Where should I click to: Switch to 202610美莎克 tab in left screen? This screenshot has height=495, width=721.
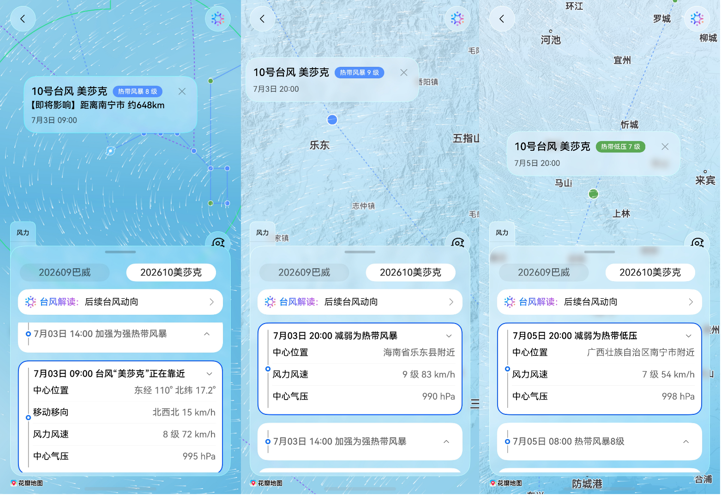coord(171,272)
